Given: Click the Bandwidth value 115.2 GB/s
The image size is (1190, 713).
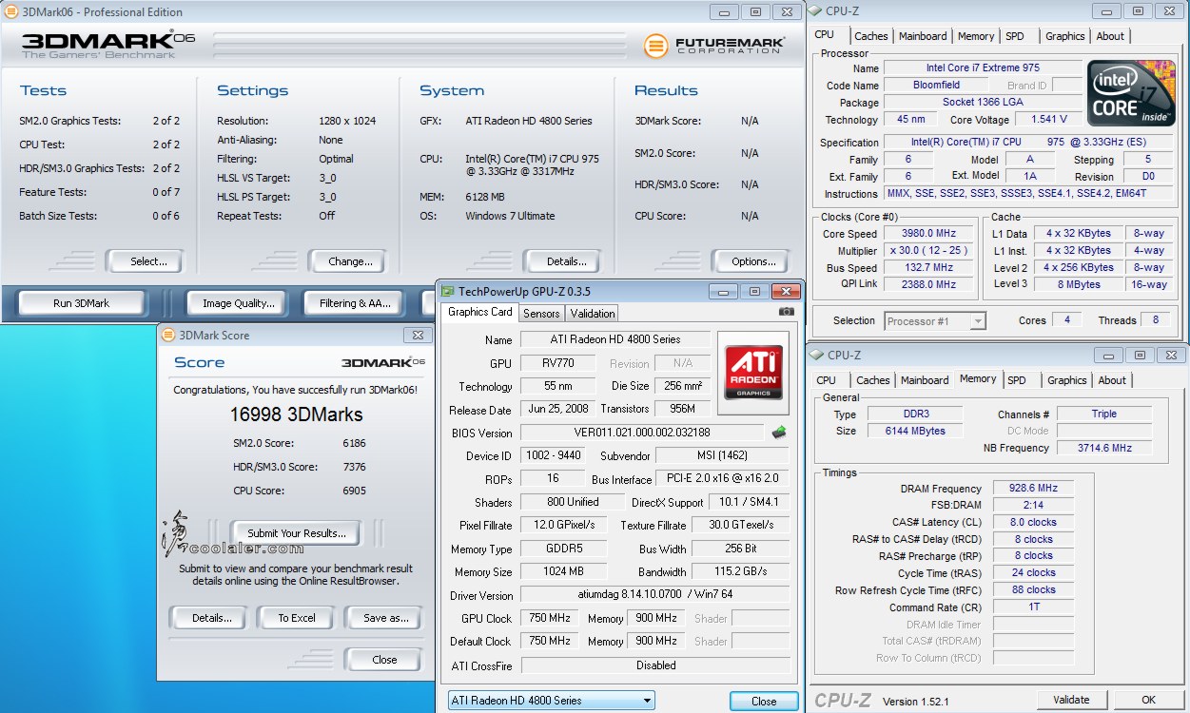Looking at the screenshot, I should 740,572.
